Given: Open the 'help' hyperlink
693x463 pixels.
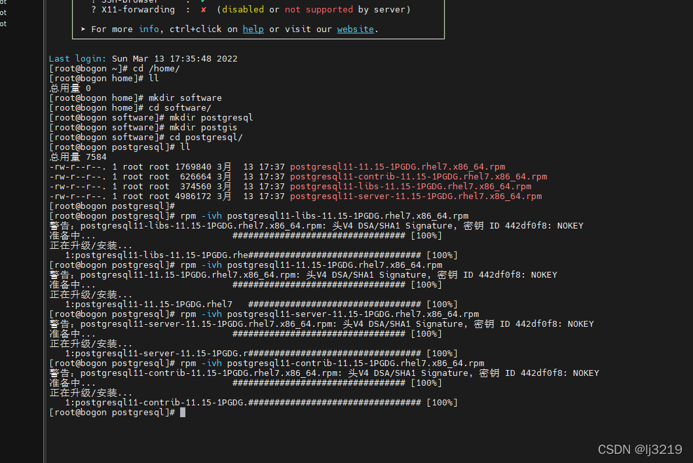Looking at the screenshot, I should (253, 29).
